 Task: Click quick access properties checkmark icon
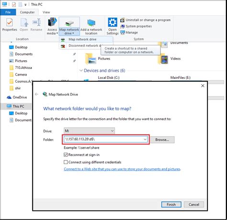point(14,4)
